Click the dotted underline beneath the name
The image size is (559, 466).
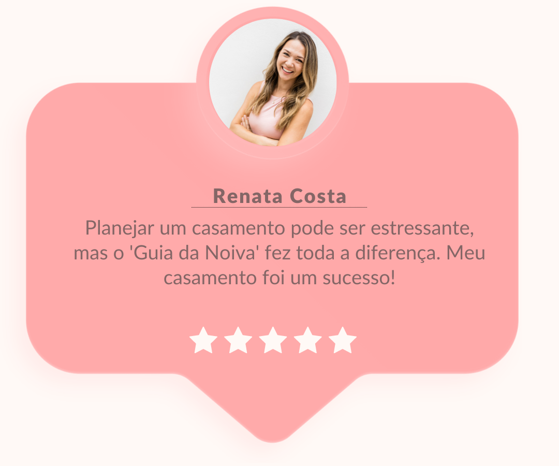[279, 207]
